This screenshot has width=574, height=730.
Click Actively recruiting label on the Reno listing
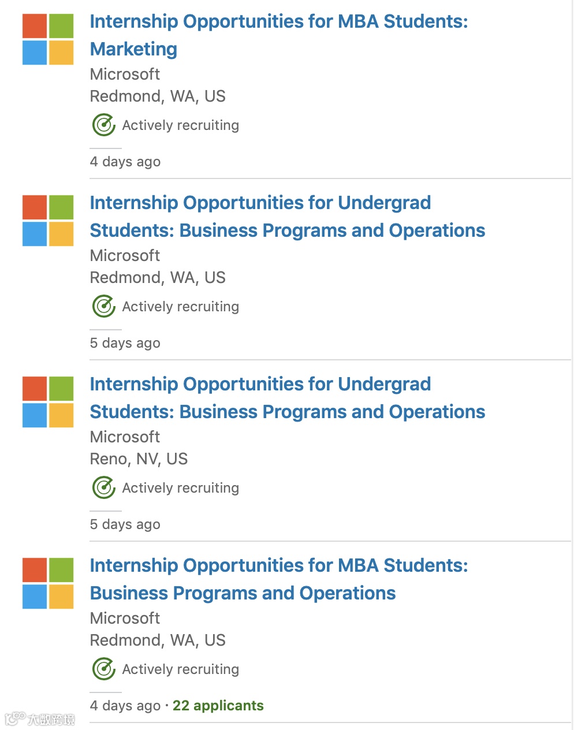click(x=180, y=488)
